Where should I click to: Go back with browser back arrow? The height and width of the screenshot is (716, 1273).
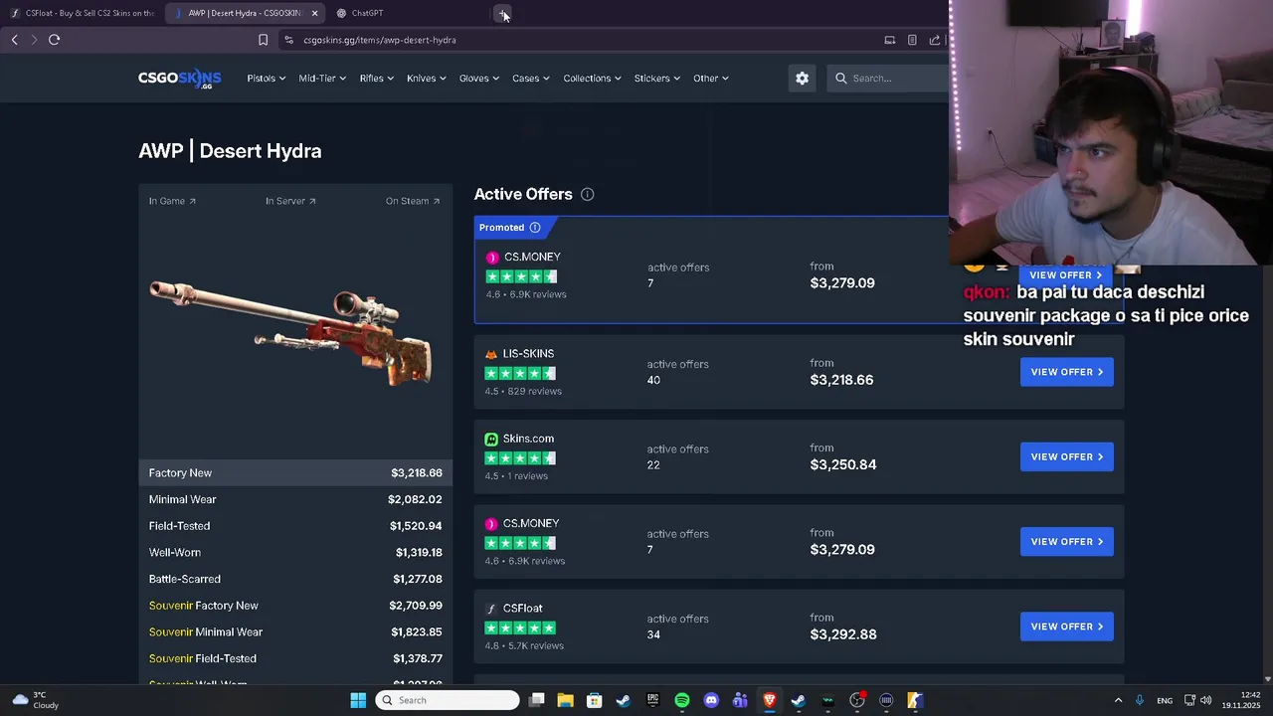pos(14,40)
